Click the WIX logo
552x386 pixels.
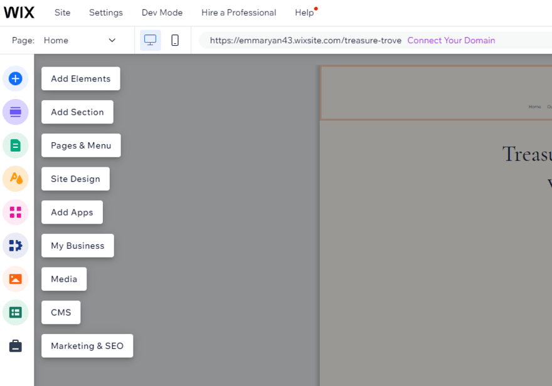tap(19, 13)
